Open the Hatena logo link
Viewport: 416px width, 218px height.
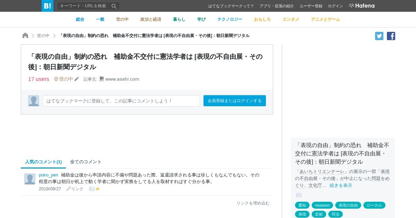pyautogui.click(x=362, y=6)
